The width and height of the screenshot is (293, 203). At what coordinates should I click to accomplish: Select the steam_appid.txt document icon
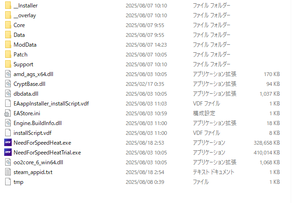pos(8,172)
